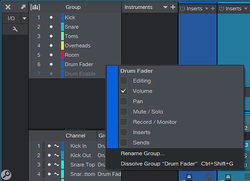Click the Group column header
Screen dimensions: 250x181
(x=73, y=7)
